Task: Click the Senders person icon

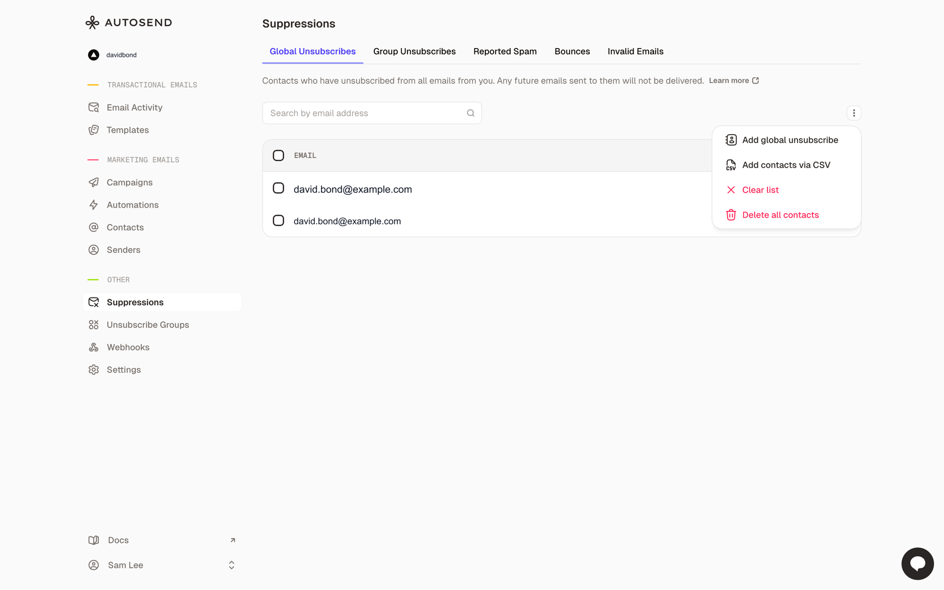Action: (93, 250)
